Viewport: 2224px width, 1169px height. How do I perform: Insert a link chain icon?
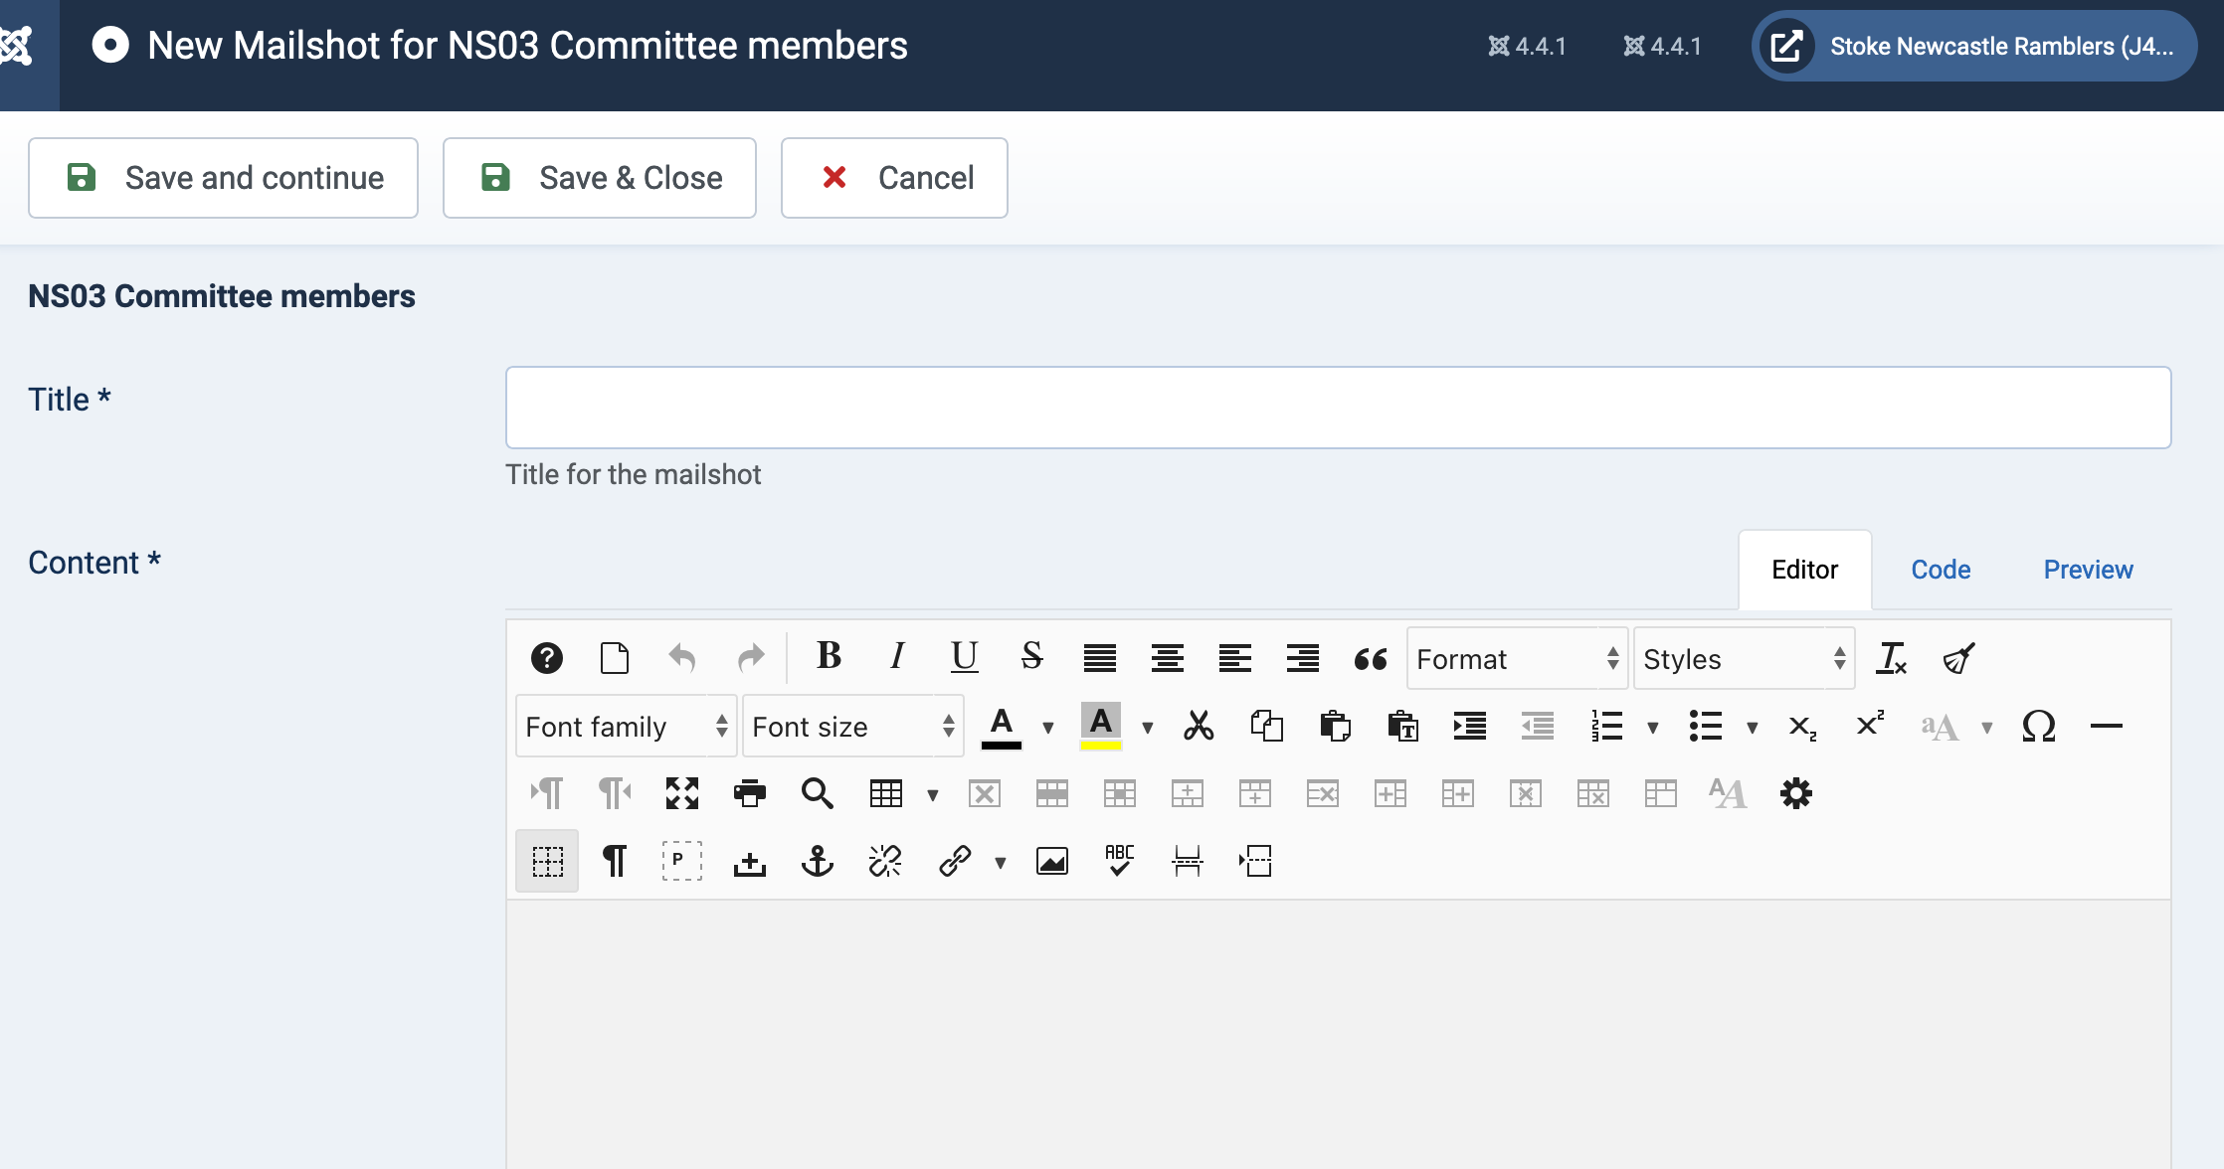(954, 861)
